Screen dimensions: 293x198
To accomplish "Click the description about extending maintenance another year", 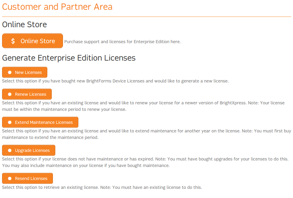I will [x=146, y=131].
